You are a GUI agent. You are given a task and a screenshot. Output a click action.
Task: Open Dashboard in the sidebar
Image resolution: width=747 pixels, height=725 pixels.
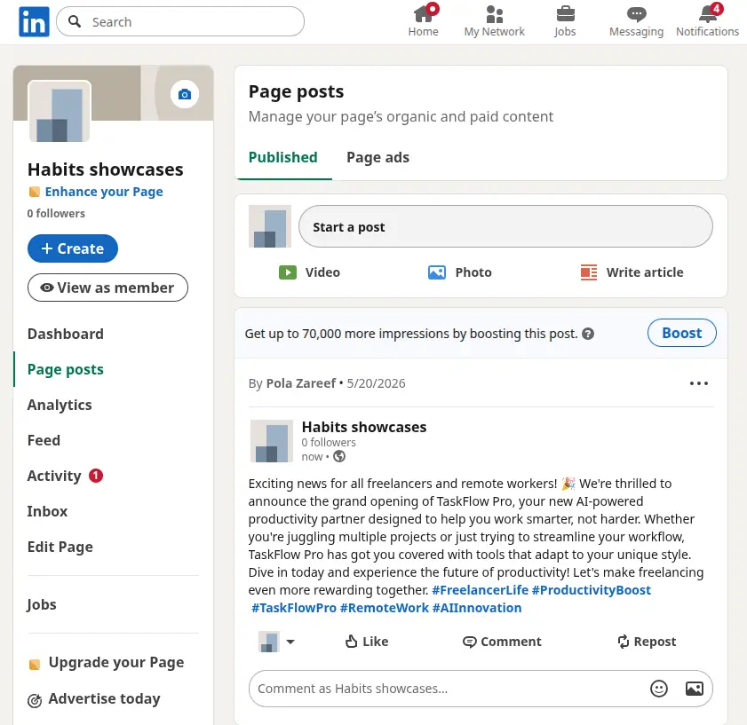tap(65, 334)
